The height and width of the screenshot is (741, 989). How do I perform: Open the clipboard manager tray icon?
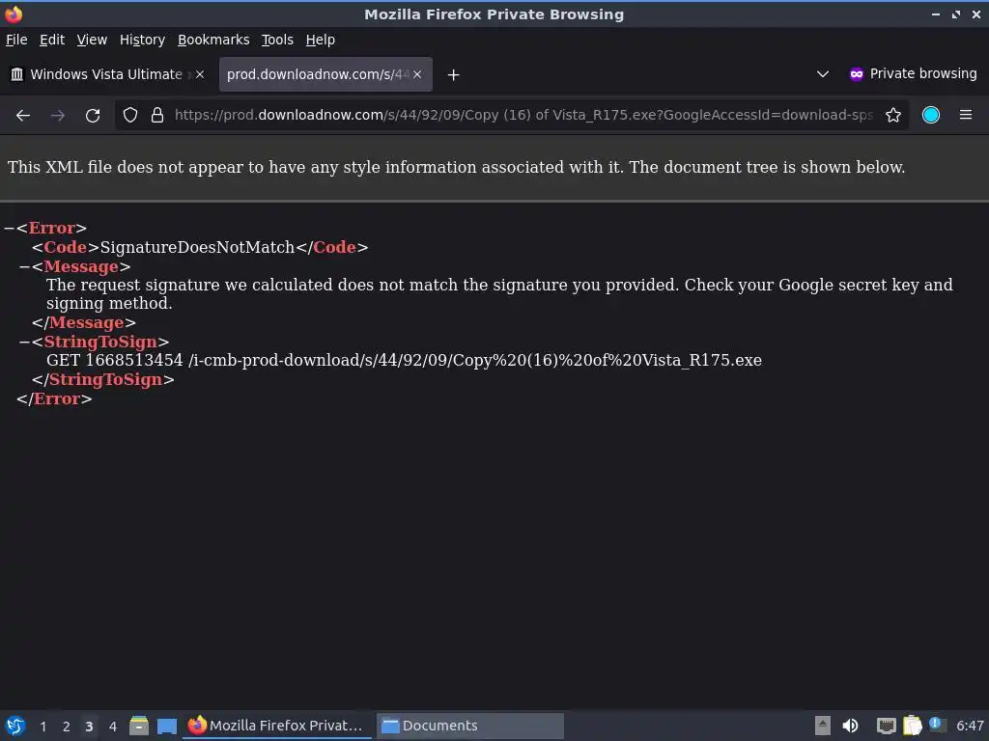[x=912, y=726]
